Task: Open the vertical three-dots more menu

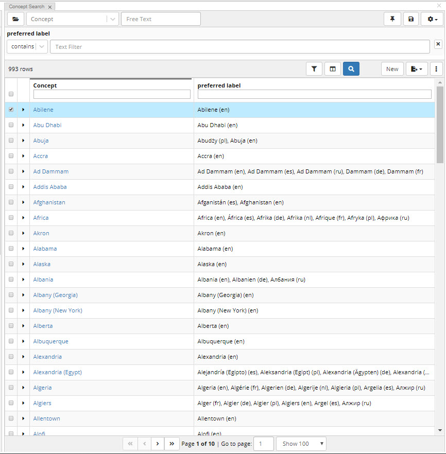Action: [x=436, y=69]
